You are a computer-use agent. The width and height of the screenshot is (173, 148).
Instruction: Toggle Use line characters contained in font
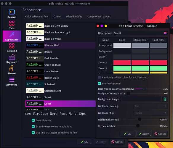click(33, 132)
